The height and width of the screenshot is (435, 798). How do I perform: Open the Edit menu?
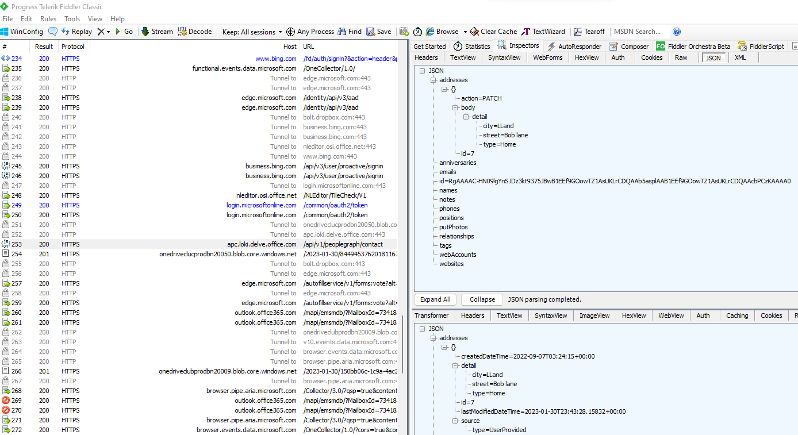26,19
